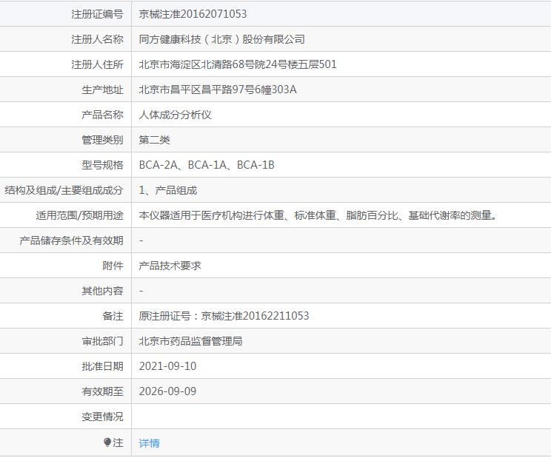Select expiry date 2026-09-09
551x458 pixels.
[x=167, y=391]
